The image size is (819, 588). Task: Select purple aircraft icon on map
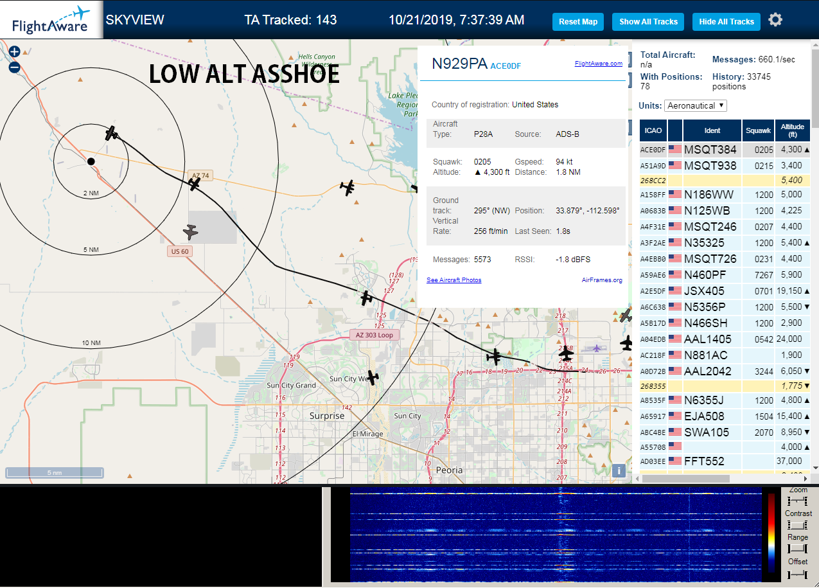597,348
